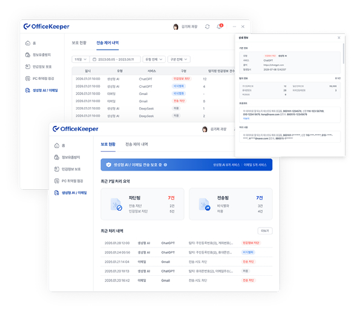Click the blocked document icon in 차단됨 card

tap(116, 204)
